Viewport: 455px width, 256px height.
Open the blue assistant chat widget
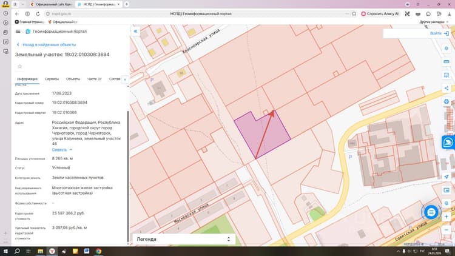(448, 143)
